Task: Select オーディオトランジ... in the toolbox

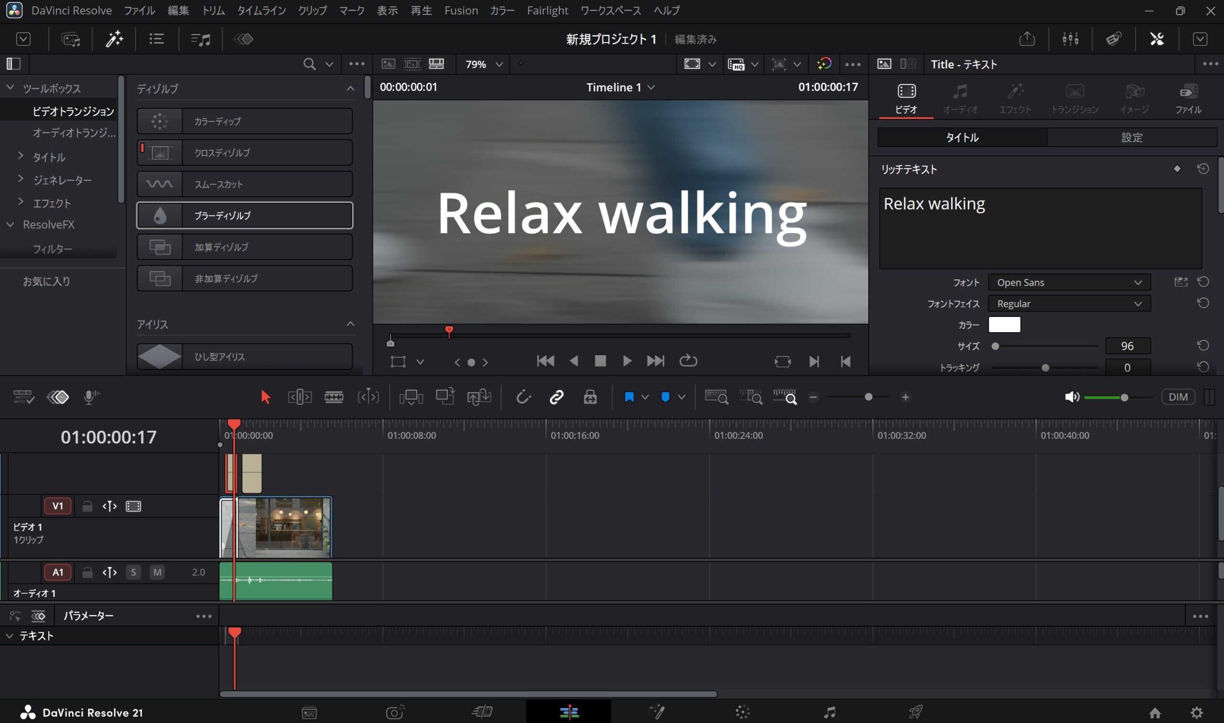Action: click(x=74, y=132)
